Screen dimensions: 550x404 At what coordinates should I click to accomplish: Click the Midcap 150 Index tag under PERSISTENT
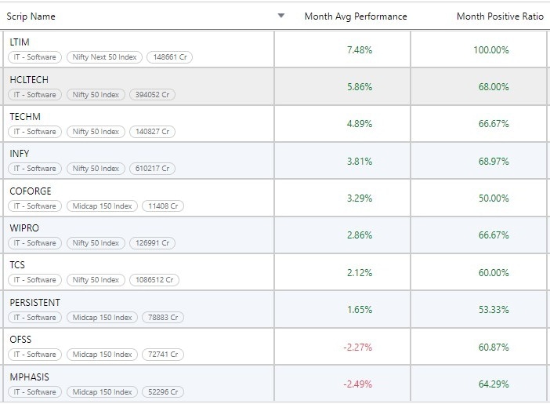[x=102, y=318]
